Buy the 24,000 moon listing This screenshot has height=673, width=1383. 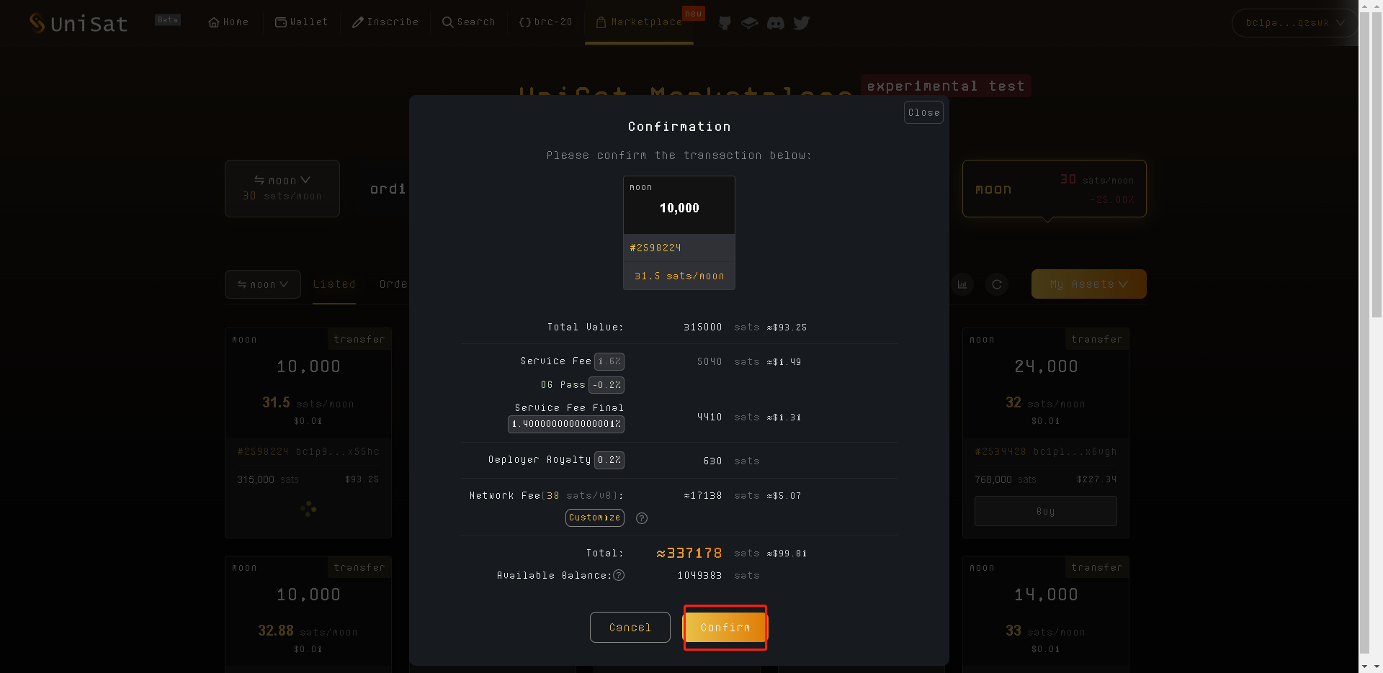coord(1046,511)
